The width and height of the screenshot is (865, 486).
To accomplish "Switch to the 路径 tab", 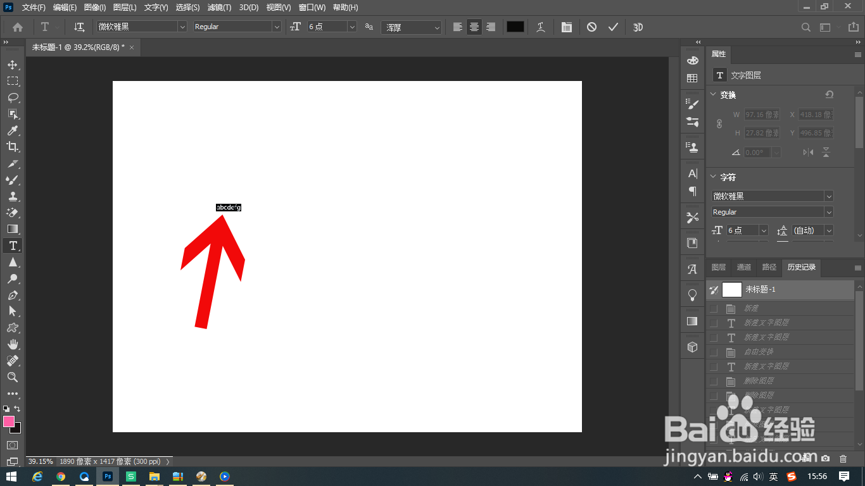I will point(769,267).
